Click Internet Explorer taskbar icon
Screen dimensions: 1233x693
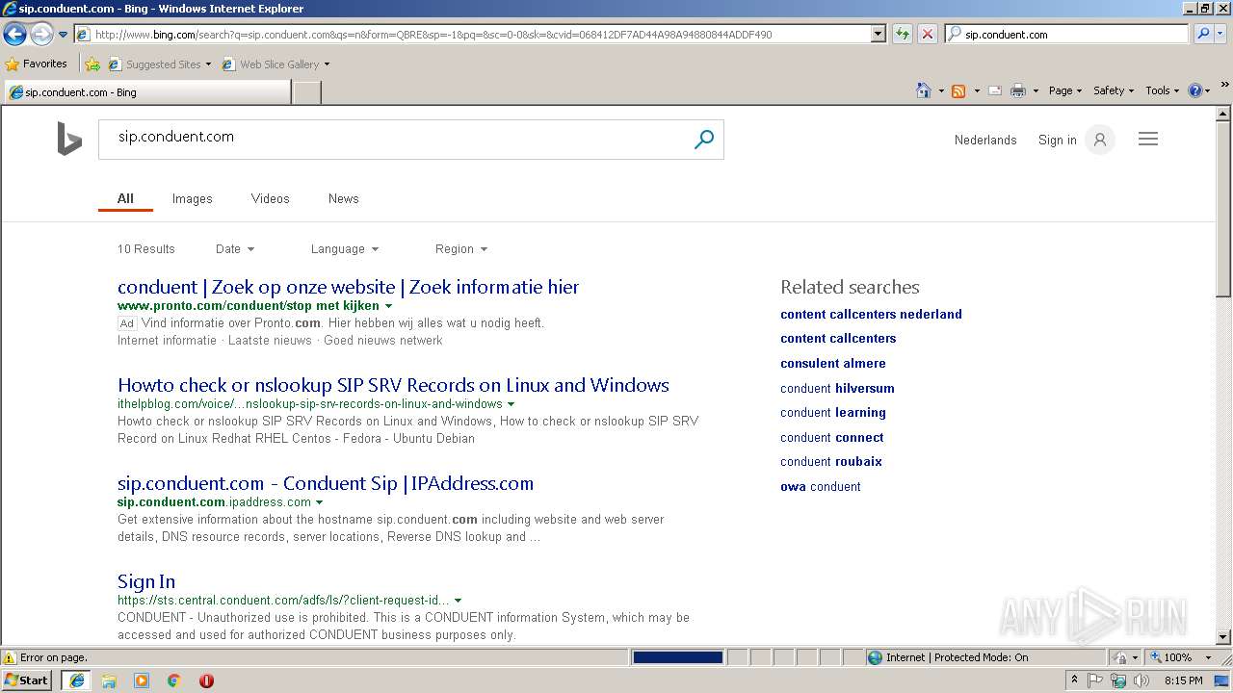point(77,680)
